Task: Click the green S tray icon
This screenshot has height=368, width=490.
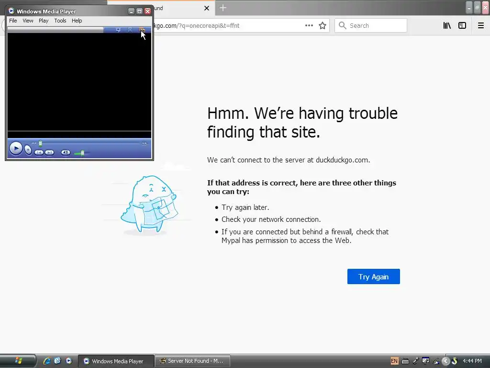Action: 455,361
